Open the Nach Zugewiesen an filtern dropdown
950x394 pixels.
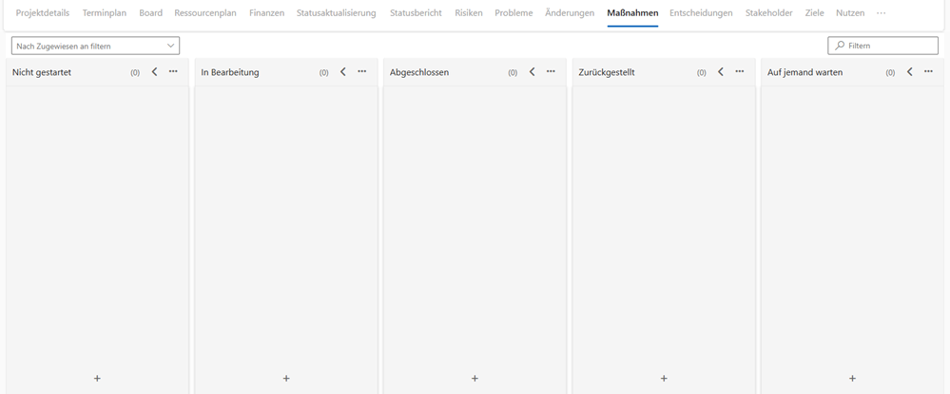[95, 46]
